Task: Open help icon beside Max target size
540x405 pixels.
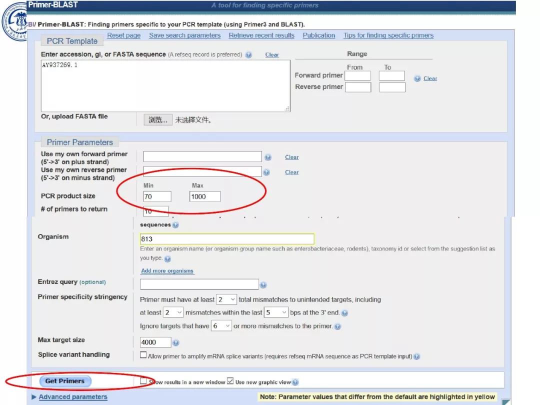Action: coord(175,342)
